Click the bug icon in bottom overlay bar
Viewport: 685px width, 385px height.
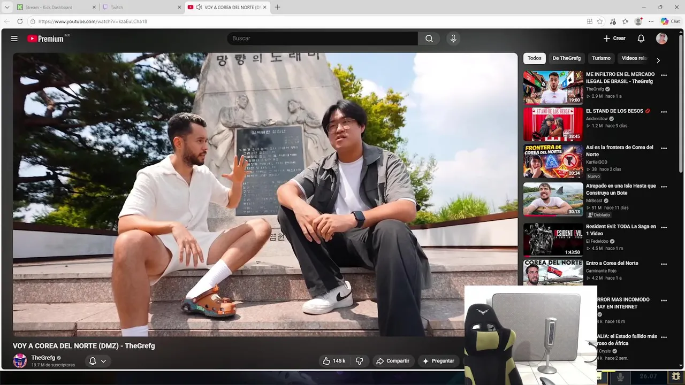click(675, 376)
